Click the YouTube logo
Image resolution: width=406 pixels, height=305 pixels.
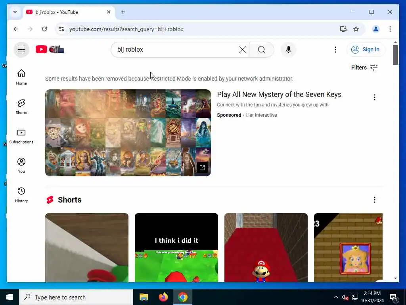[50, 49]
